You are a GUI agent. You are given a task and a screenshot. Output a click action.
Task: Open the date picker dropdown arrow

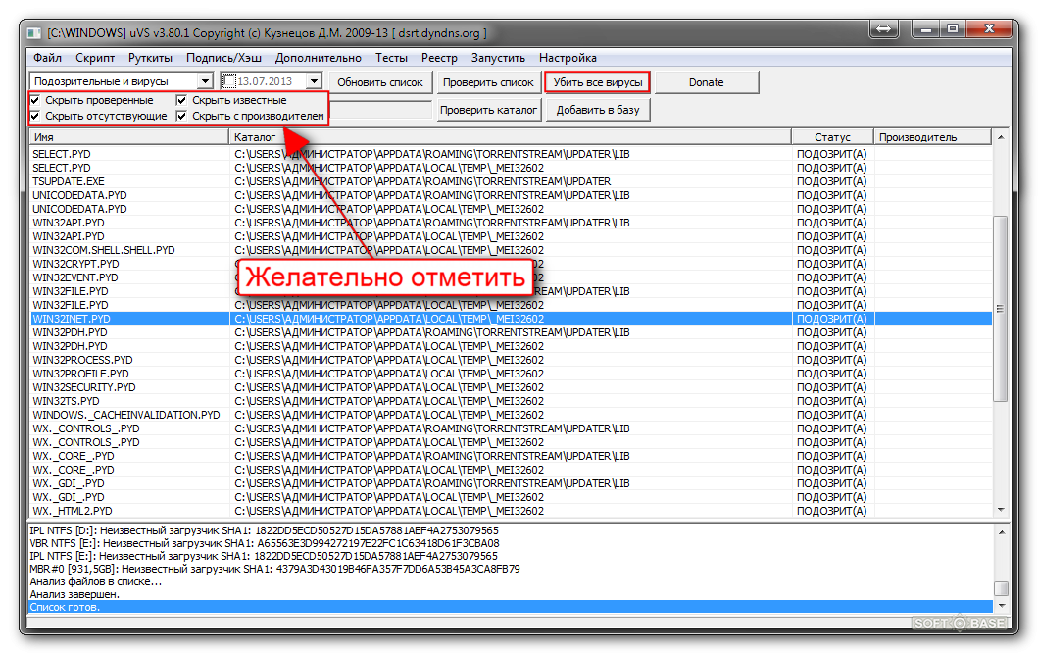(x=314, y=81)
